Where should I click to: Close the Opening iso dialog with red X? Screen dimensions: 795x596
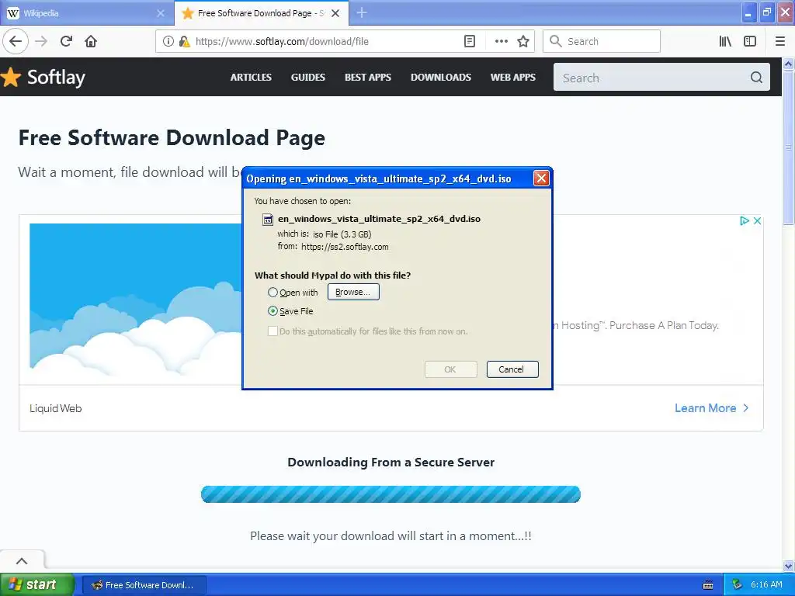click(x=541, y=178)
